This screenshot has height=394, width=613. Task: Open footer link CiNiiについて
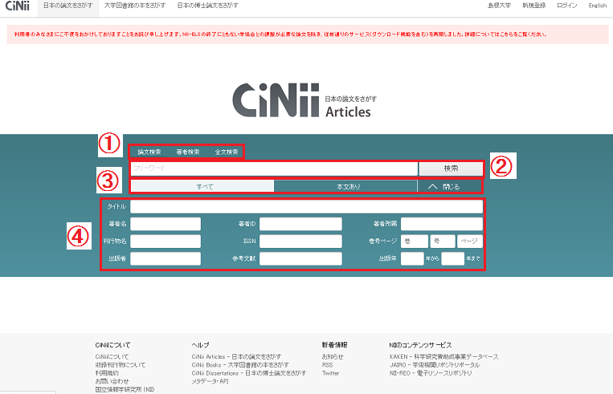pyautogui.click(x=112, y=356)
